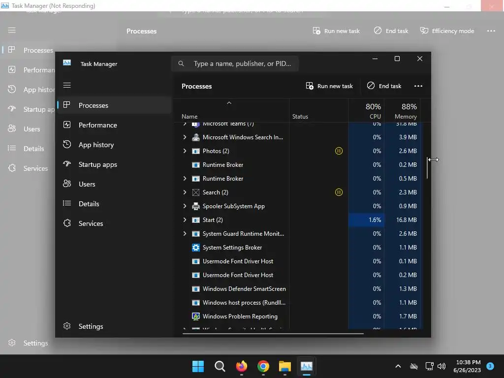Launch Google Chrome from taskbar
The height and width of the screenshot is (378, 504).
pos(263,366)
